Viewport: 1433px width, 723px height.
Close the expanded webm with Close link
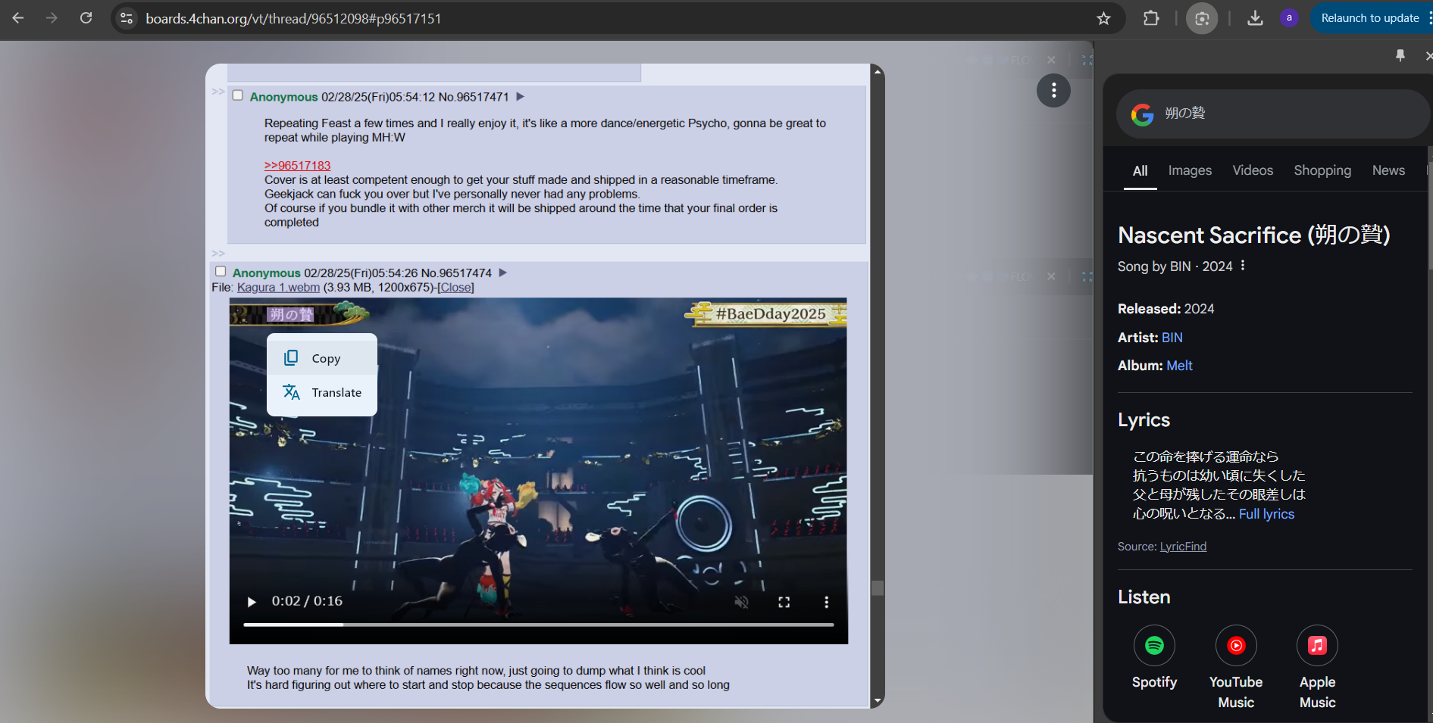click(455, 288)
